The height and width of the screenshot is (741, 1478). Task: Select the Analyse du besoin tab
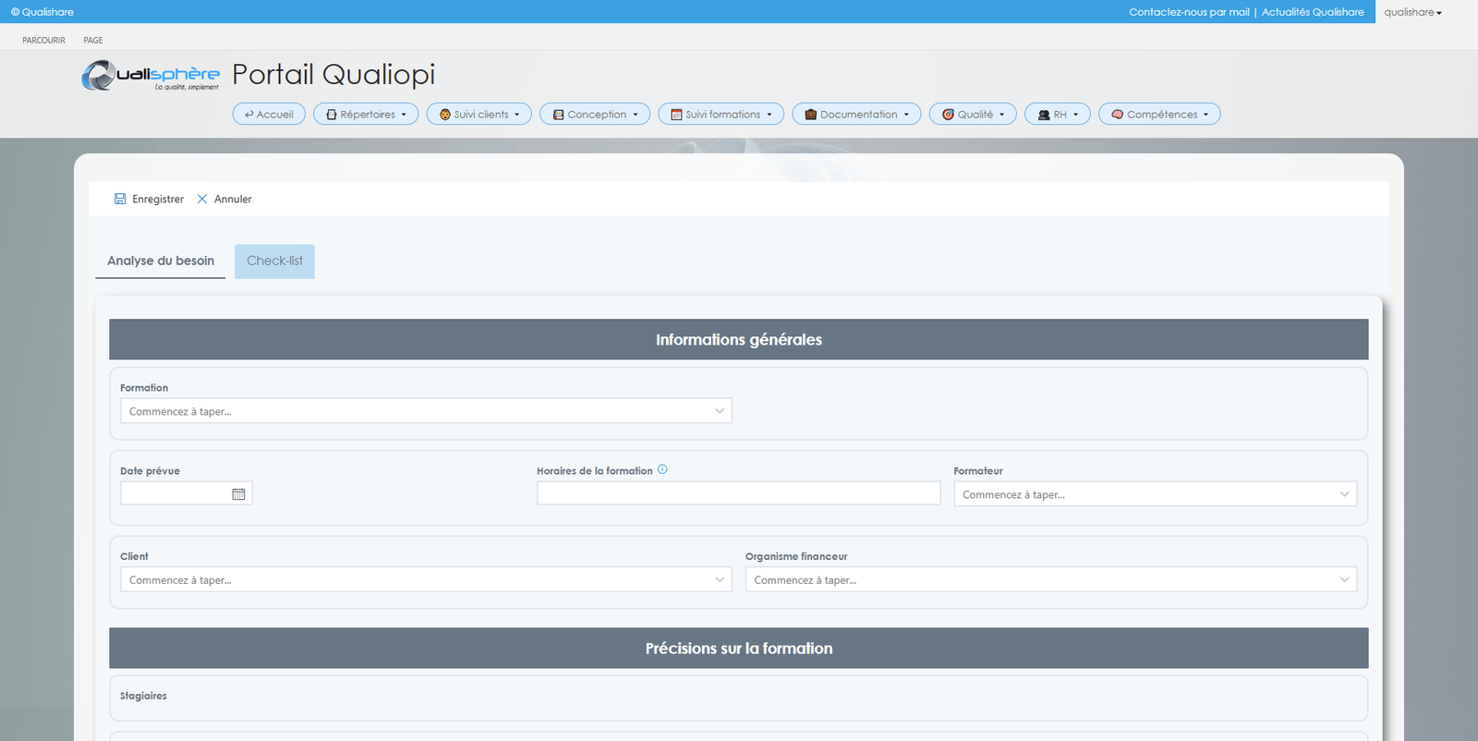[x=161, y=261]
